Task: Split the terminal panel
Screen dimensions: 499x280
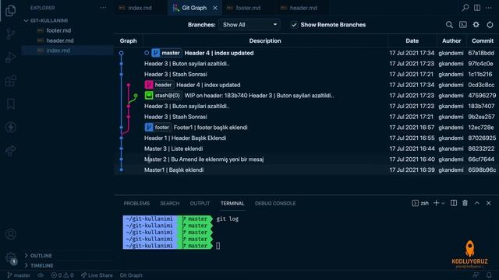Action: click(x=454, y=203)
